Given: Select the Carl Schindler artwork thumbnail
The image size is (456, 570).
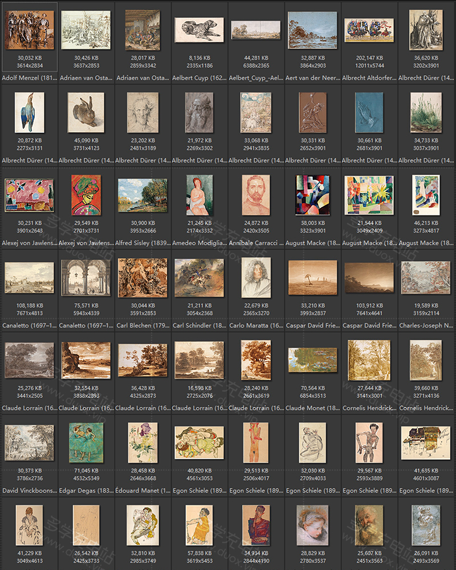Looking at the screenshot, I should 199,278.
